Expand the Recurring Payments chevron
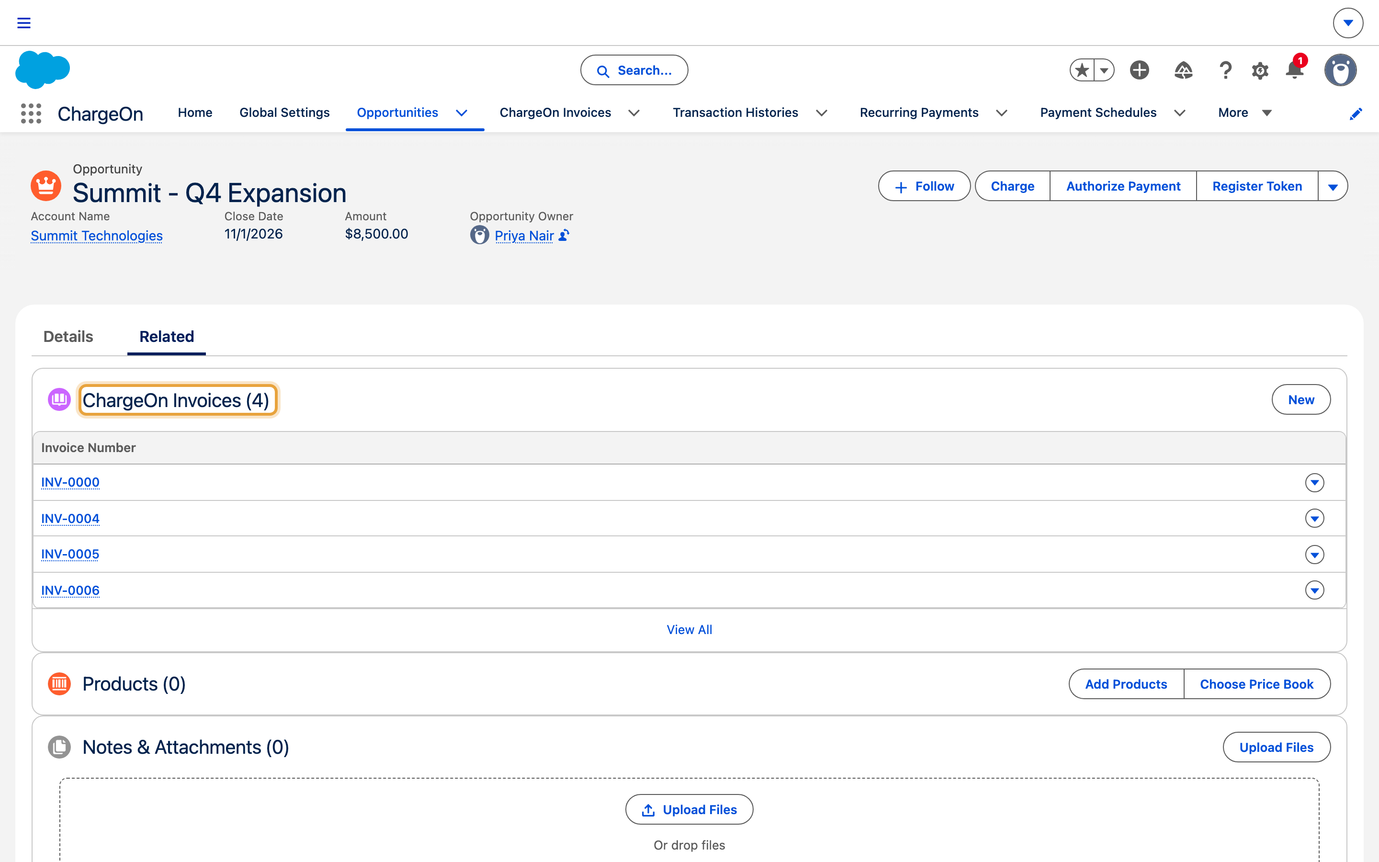 point(1001,113)
